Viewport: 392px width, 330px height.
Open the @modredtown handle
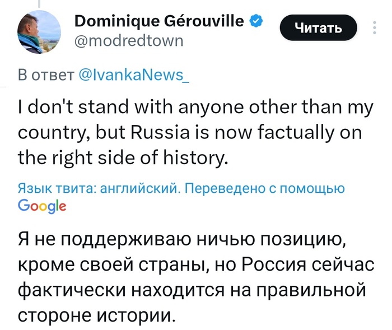[x=128, y=41]
